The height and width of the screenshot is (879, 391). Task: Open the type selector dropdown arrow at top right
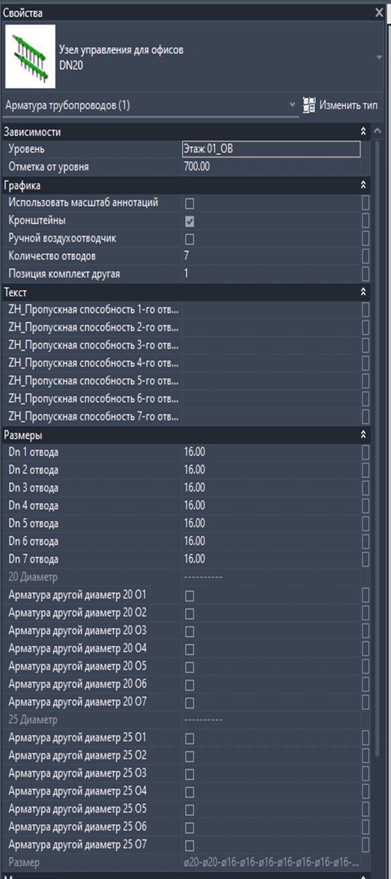(x=380, y=58)
